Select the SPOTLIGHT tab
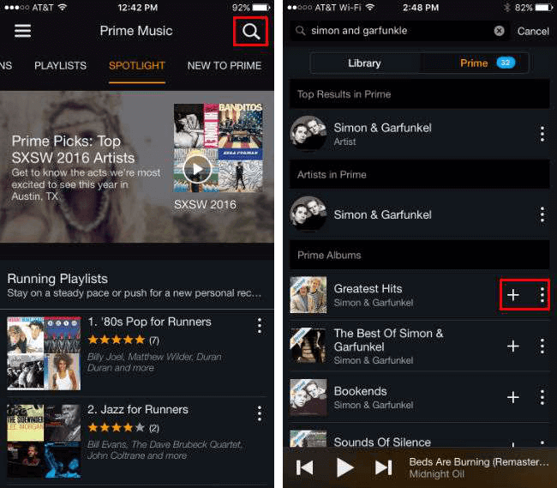This screenshot has height=488, width=557. coord(137,66)
